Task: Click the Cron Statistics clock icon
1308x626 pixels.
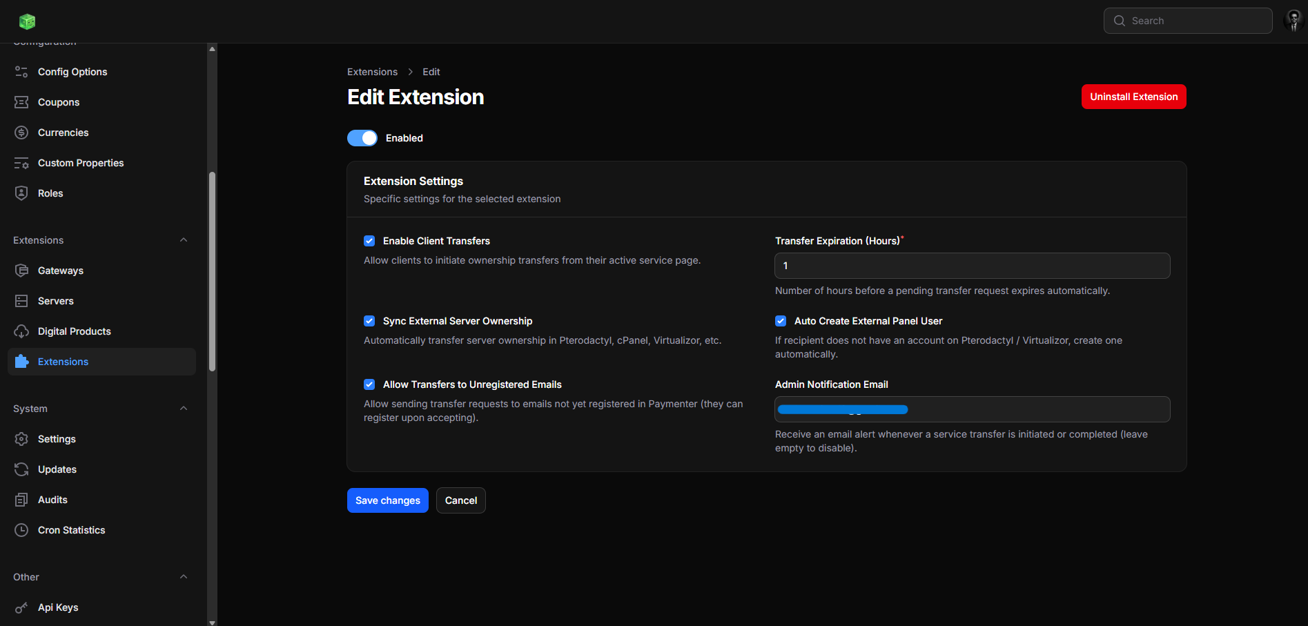Action: tap(21, 530)
